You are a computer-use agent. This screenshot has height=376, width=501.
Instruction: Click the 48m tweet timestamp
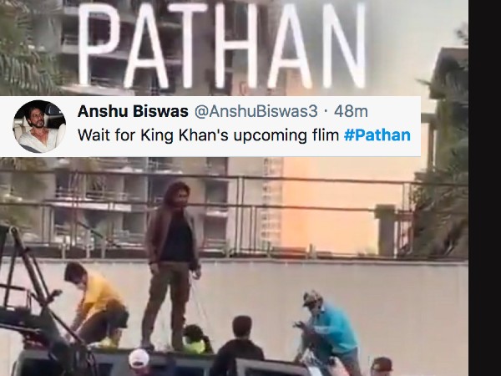351,112
